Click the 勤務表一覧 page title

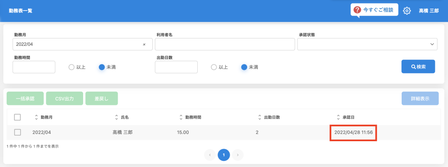[21, 11]
